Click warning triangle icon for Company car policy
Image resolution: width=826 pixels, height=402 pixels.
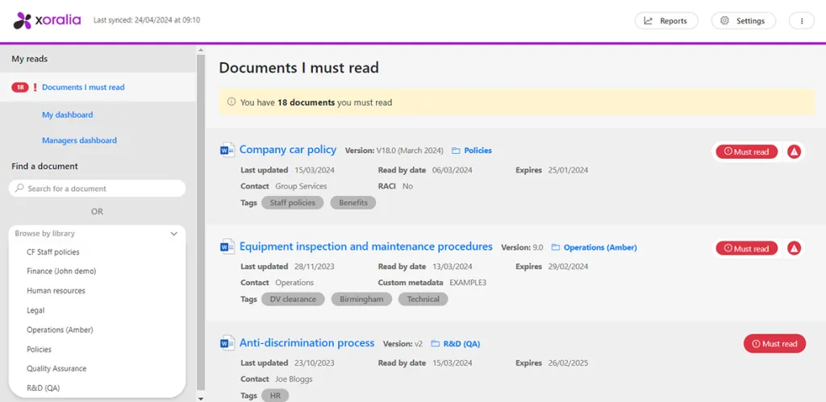(x=794, y=151)
